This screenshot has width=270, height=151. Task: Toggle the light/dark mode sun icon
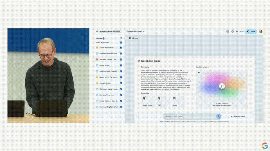(228, 32)
